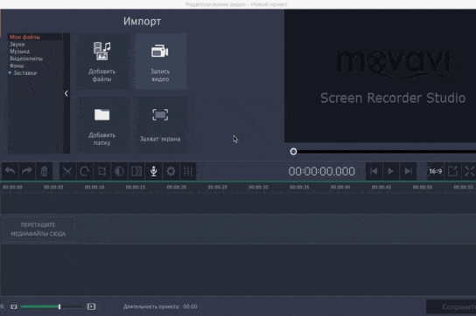Click the Undo arrow icon

point(10,171)
